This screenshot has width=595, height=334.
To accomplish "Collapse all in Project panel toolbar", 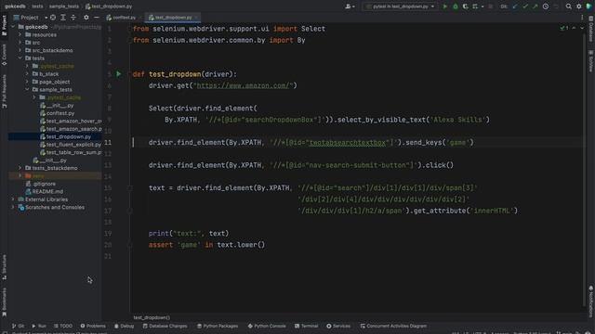I will [x=73, y=18].
